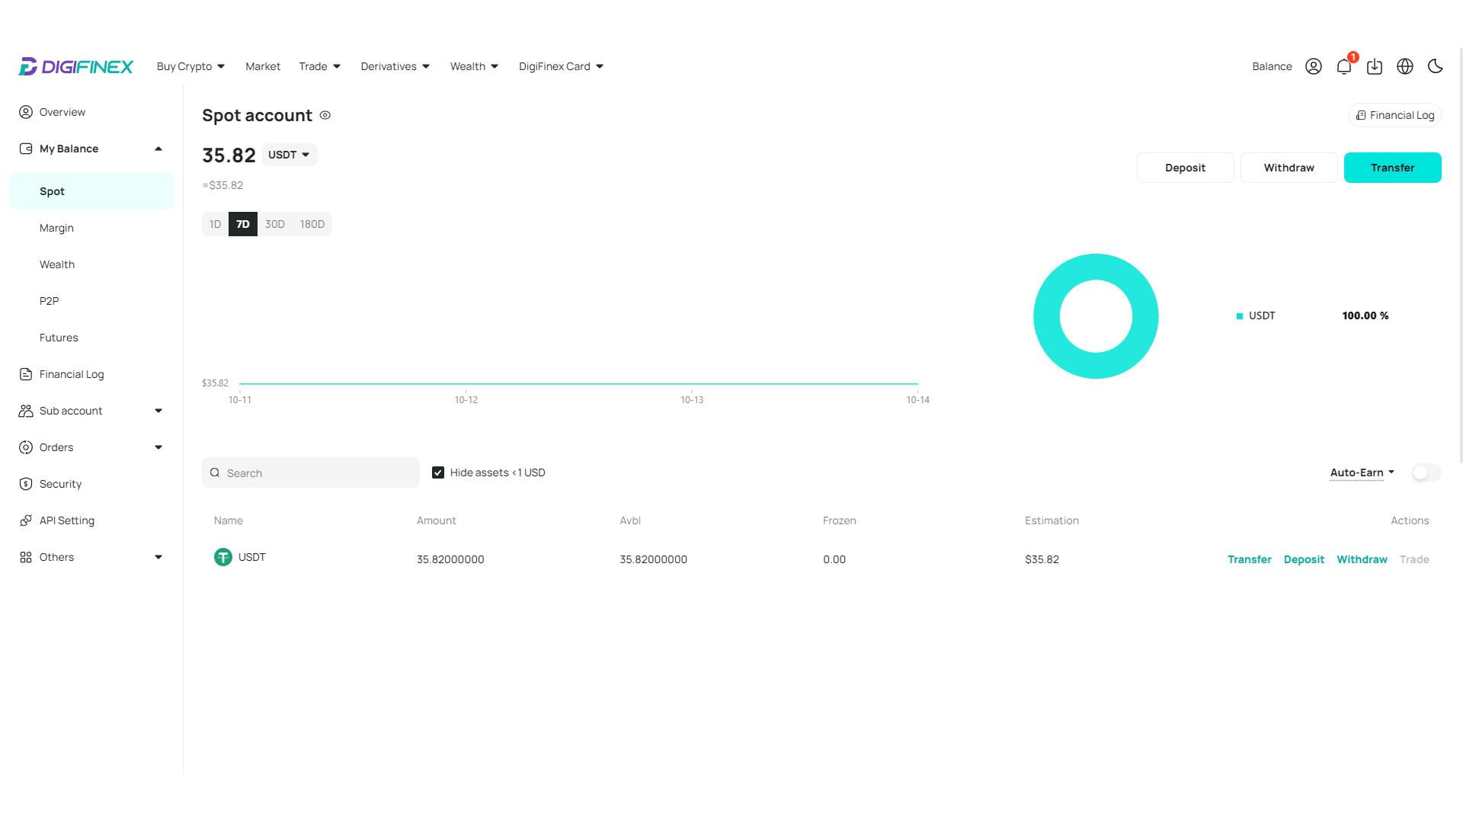This screenshot has width=1463, height=823.
Task: Click the Deposit button
Action: (1186, 167)
